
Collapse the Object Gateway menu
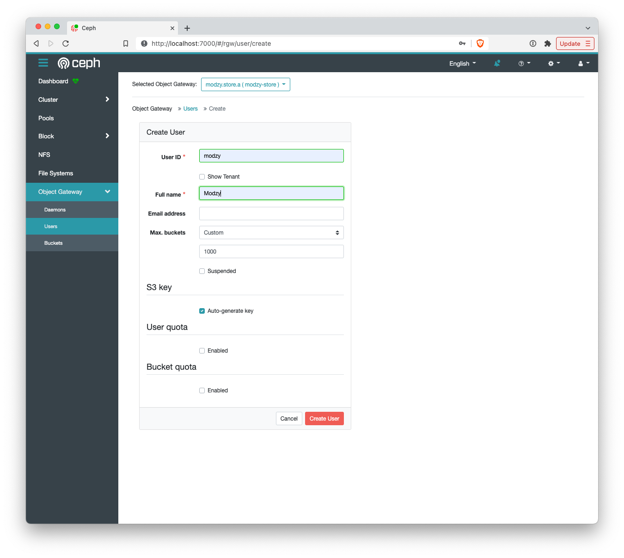pyautogui.click(x=72, y=192)
